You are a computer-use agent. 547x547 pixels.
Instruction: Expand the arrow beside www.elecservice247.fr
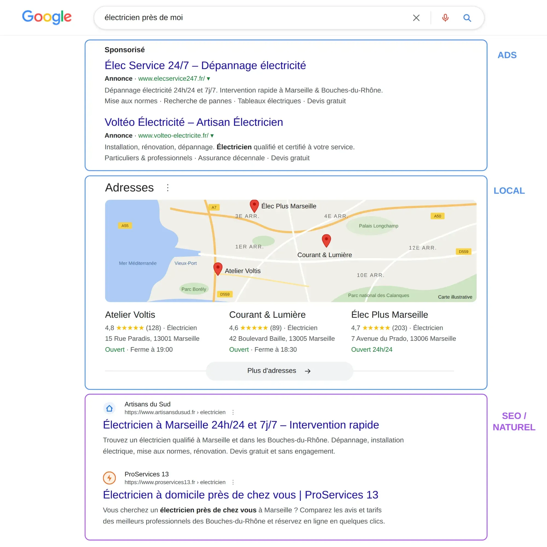(x=208, y=79)
